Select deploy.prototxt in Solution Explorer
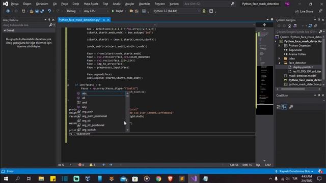 pos(303,67)
